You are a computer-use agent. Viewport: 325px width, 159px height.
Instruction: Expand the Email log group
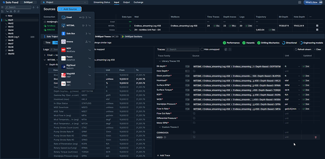45,55
